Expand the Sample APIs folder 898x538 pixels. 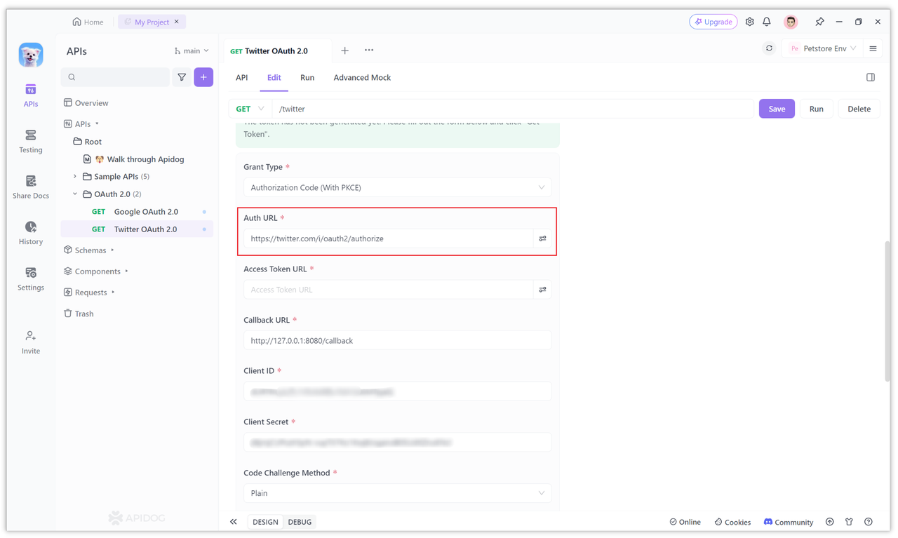(75, 177)
